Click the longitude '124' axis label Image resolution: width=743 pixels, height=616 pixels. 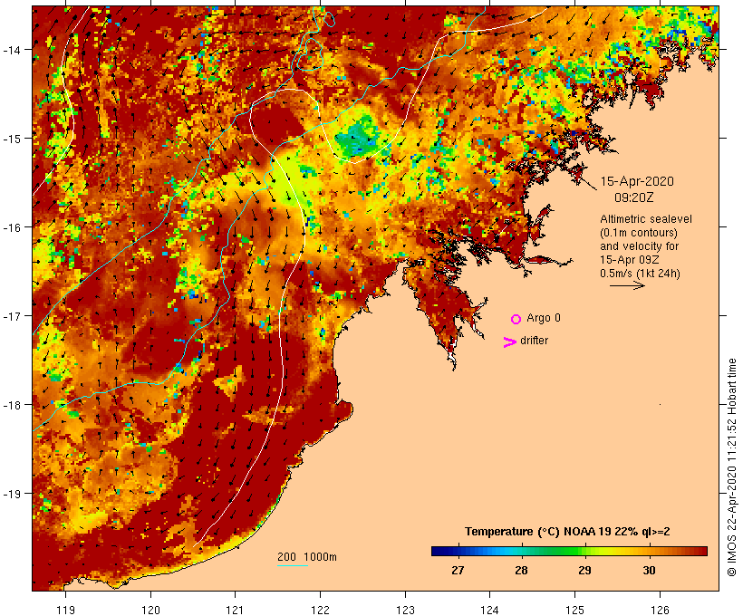489,610
